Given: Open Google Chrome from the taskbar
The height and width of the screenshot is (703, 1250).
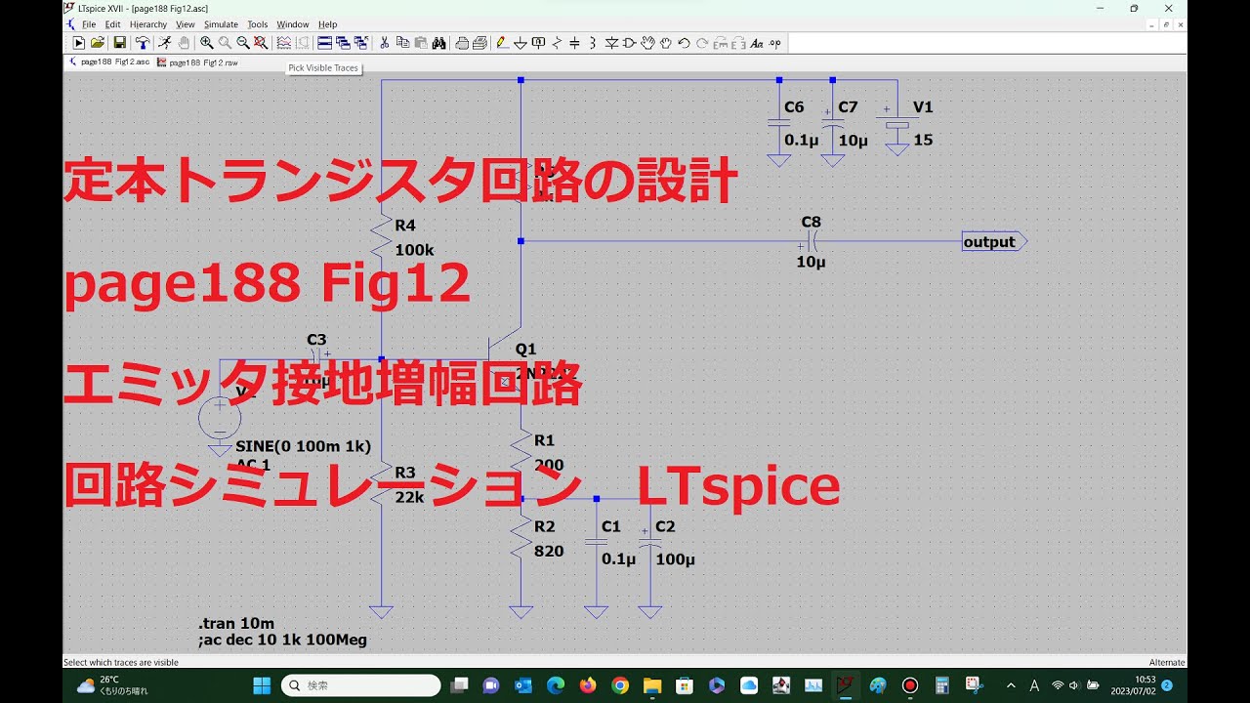Looking at the screenshot, I should pyautogui.click(x=619, y=685).
